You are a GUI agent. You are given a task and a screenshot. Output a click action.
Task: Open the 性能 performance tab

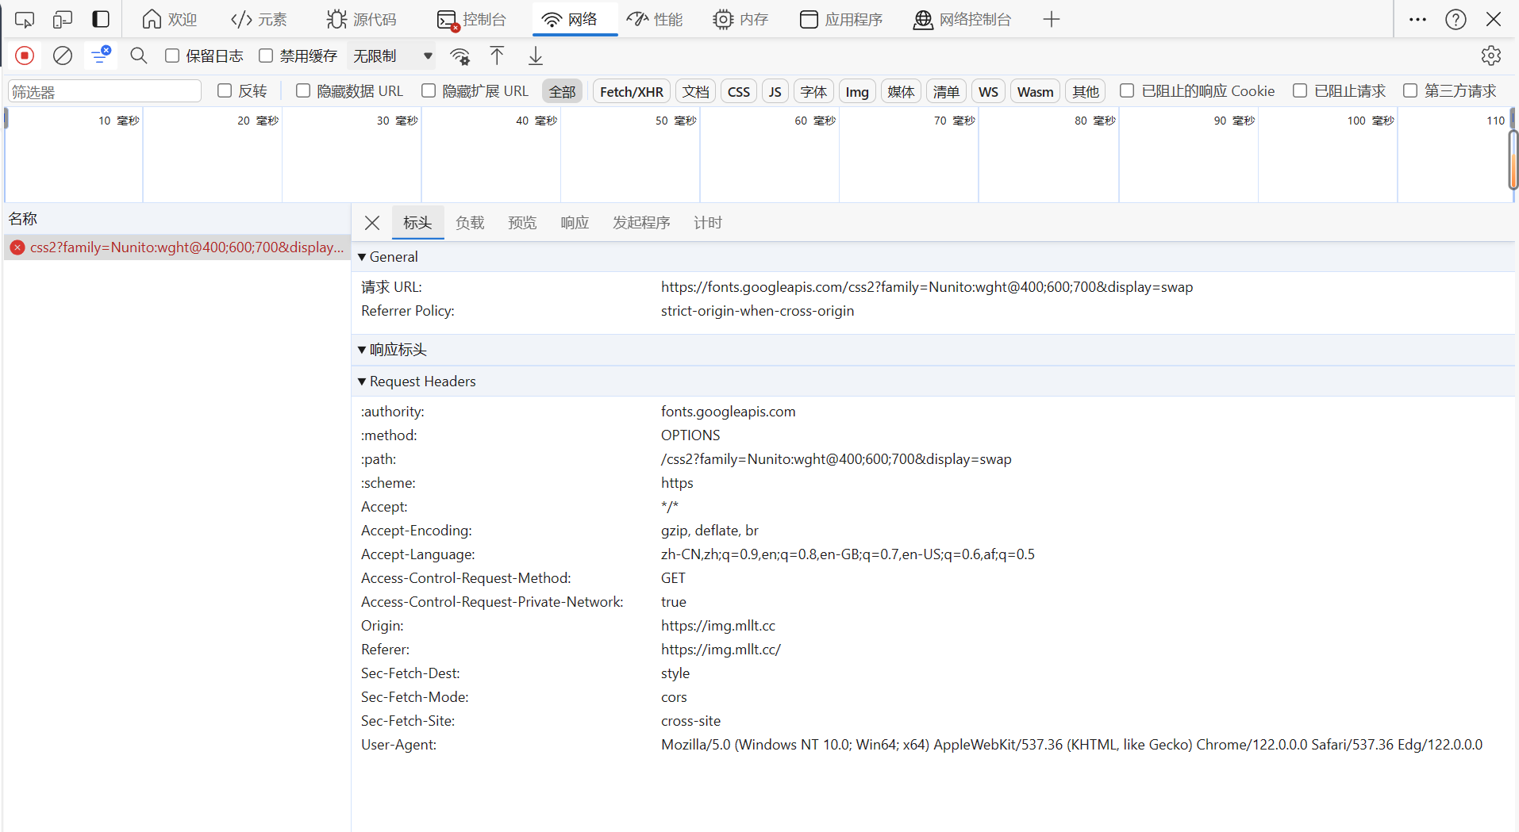pyautogui.click(x=655, y=19)
